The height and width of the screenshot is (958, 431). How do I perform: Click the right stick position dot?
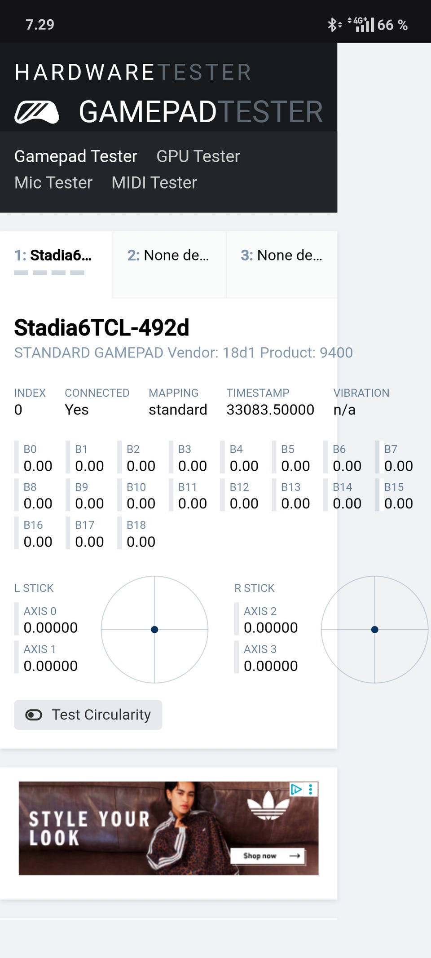(x=375, y=630)
